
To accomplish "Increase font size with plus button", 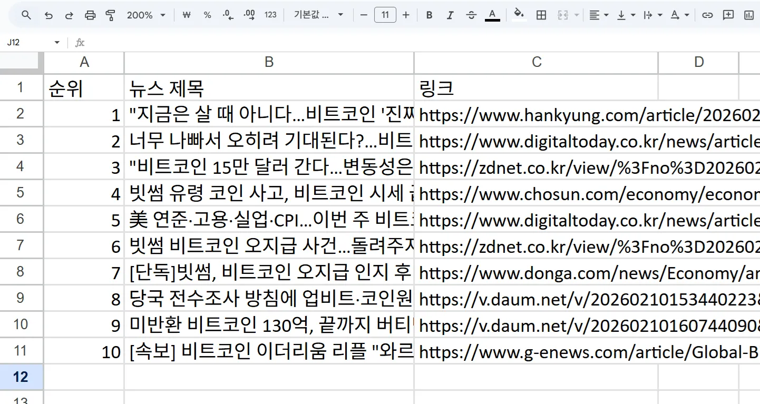I will click(406, 15).
